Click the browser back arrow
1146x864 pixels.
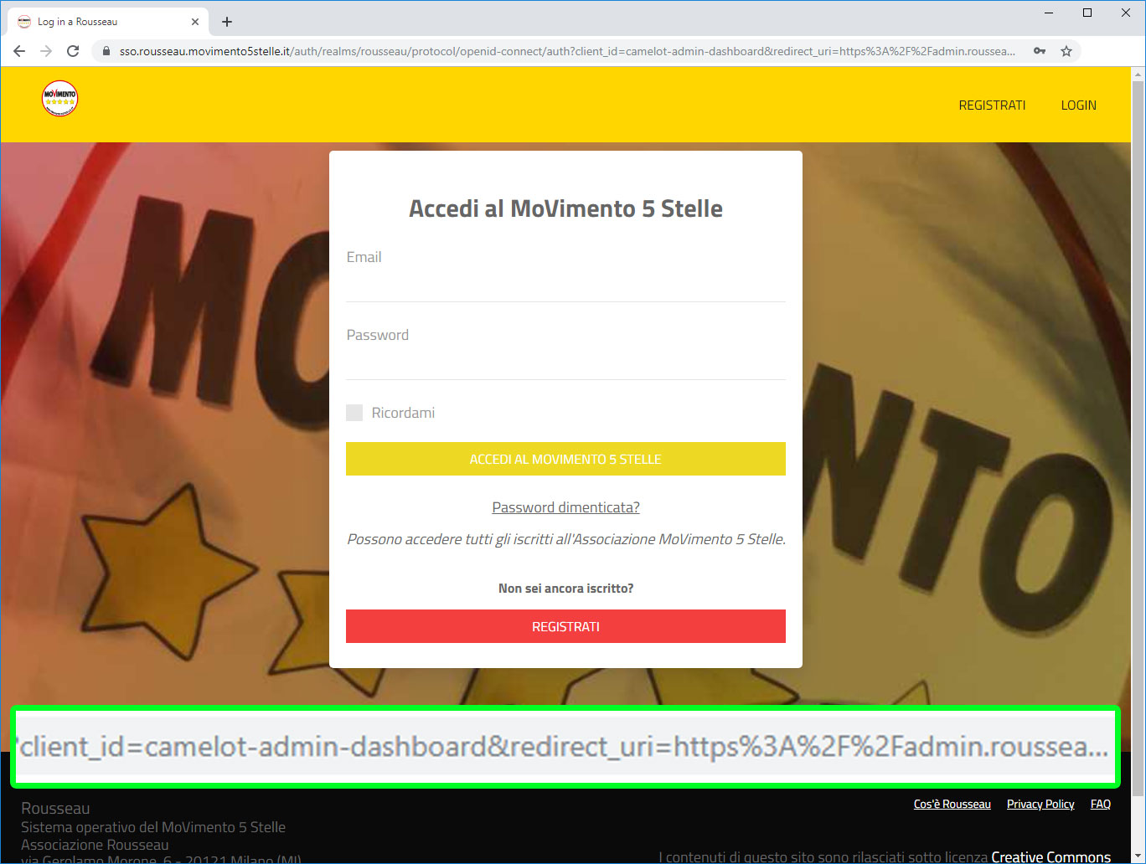[19, 51]
